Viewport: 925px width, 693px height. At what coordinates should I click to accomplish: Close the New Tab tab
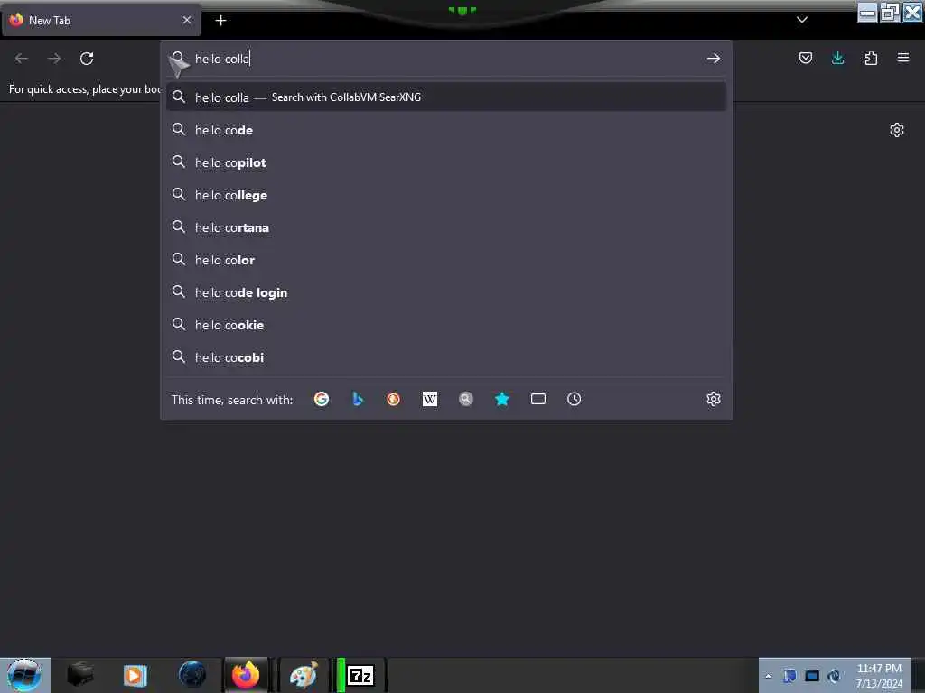pyautogui.click(x=187, y=20)
